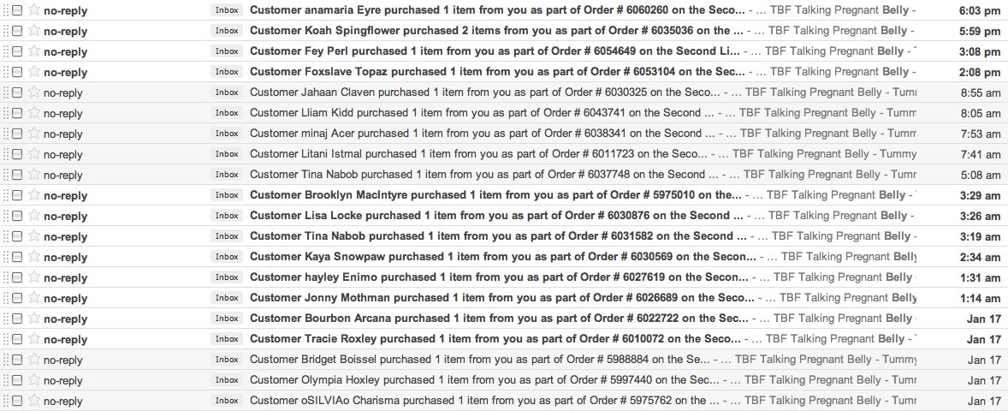Image resolution: width=1008 pixels, height=411 pixels.
Task: Star the anamaria Eyre order email
Action: pos(34,9)
